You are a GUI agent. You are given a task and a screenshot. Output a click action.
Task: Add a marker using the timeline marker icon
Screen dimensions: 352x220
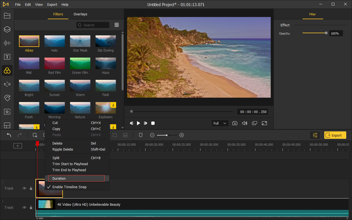click(141, 135)
